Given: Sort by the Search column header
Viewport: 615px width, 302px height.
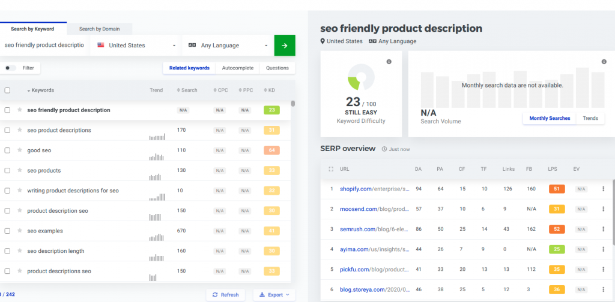Looking at the screenshot, I should [x=187, y=90].
